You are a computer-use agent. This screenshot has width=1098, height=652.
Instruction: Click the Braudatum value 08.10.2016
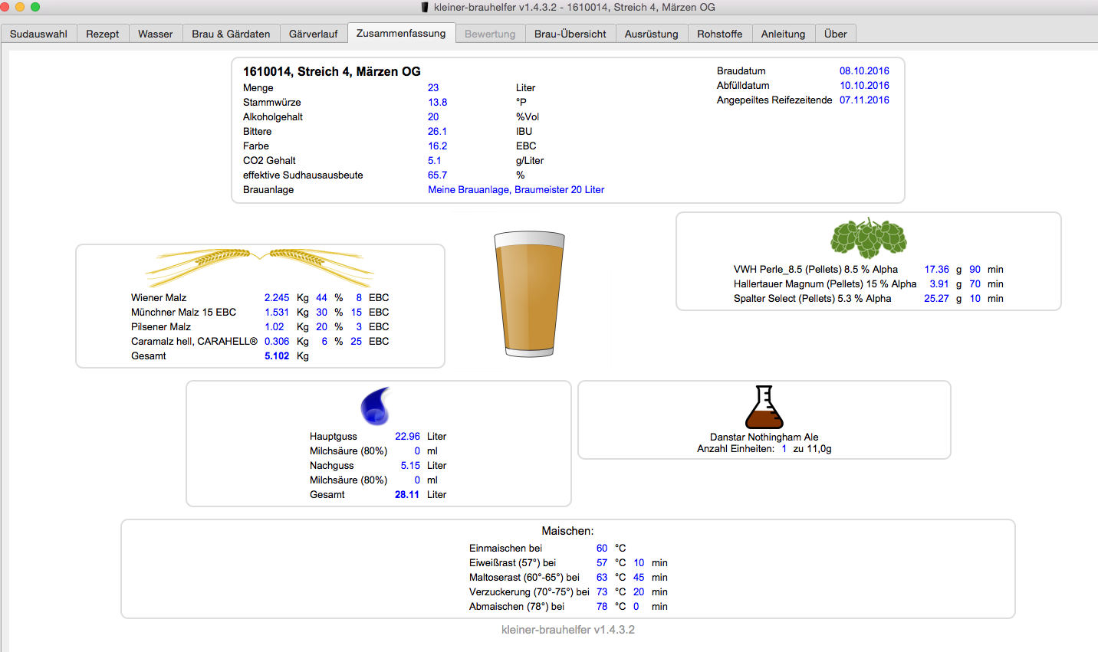pos(864,71)
